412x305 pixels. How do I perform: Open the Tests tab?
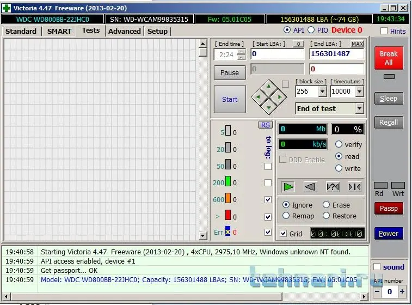(x=91, y=30)
